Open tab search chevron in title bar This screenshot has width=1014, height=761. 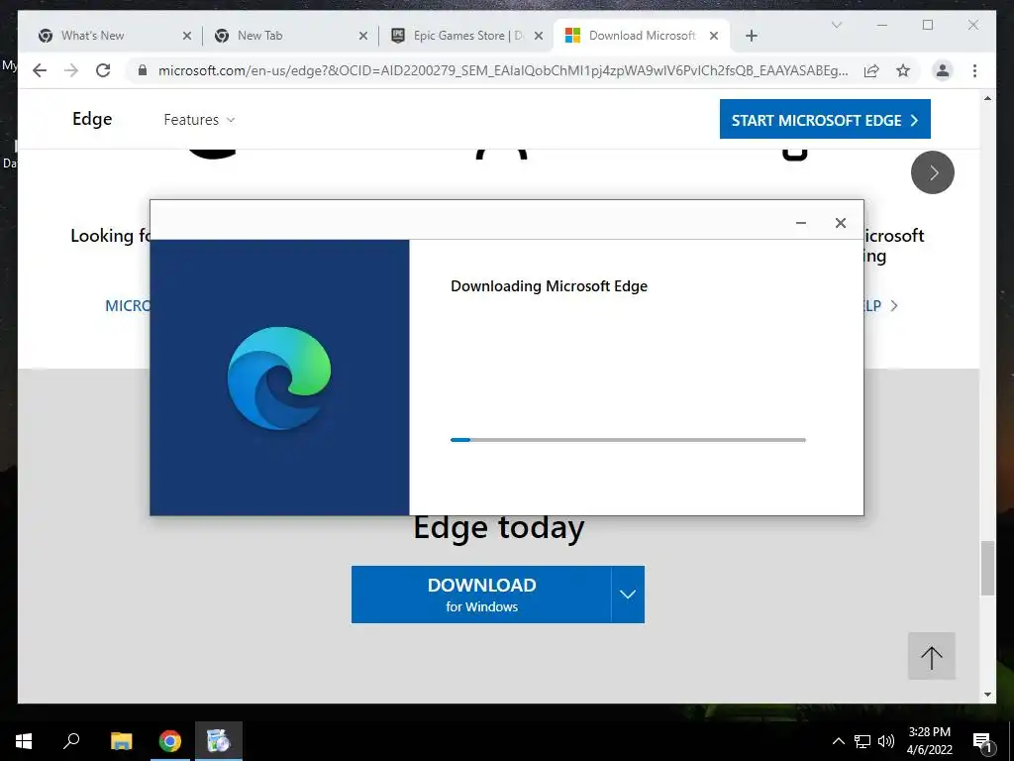tap(836, 25)
